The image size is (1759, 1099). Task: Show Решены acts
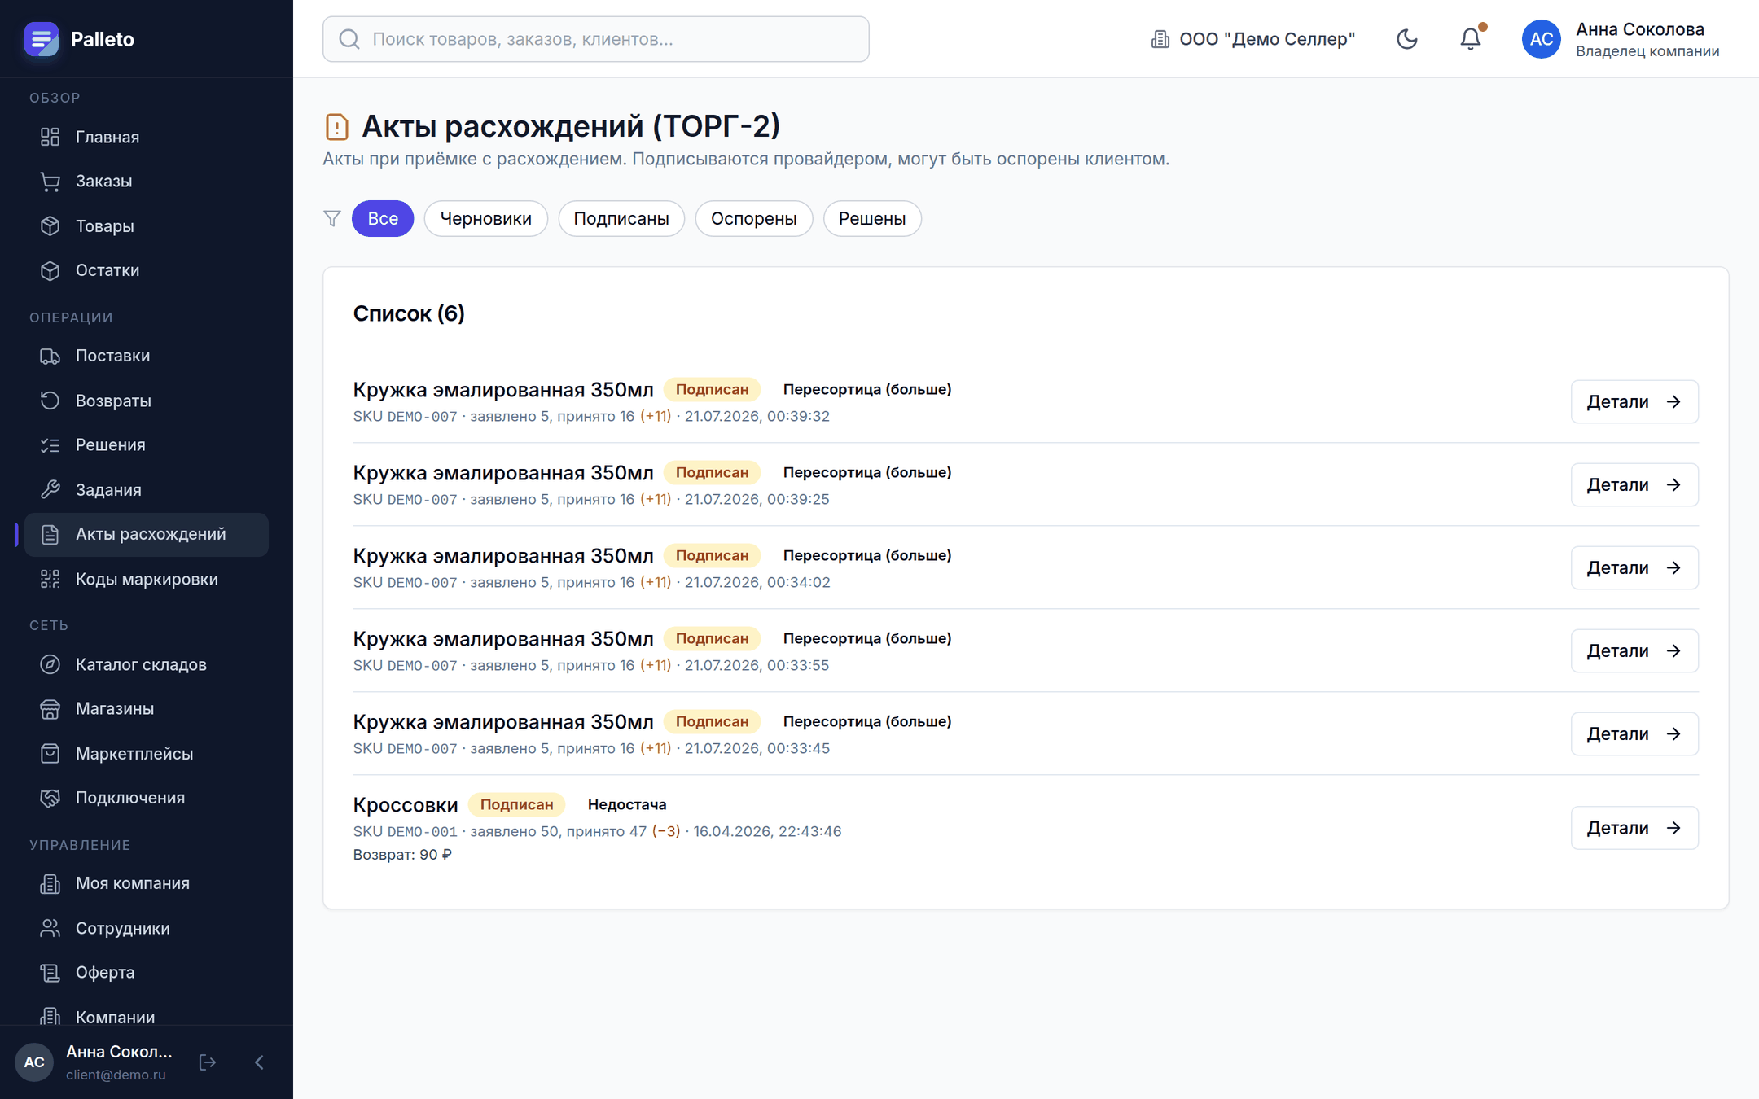[872, 218]
